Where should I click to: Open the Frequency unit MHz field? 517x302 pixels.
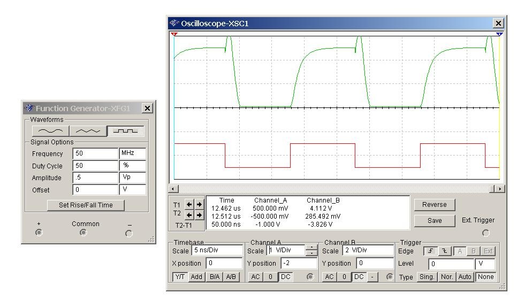point(132,154)
